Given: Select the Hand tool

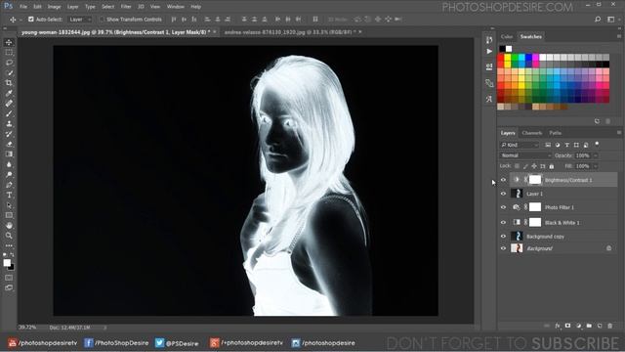Looking at the screenshot, I should [x=9, y=226].
